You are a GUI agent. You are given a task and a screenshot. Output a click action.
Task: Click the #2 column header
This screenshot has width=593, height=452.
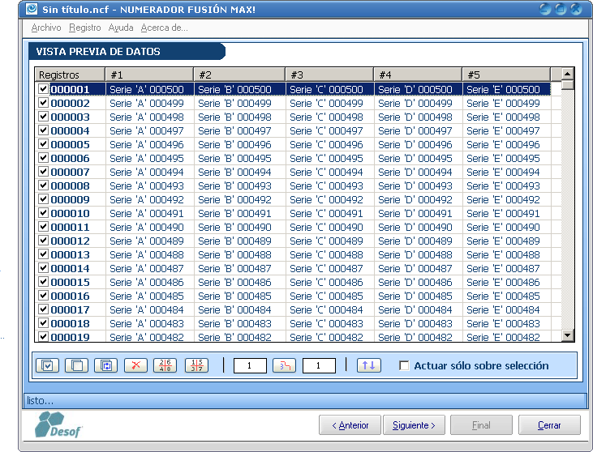click(239, 75)
